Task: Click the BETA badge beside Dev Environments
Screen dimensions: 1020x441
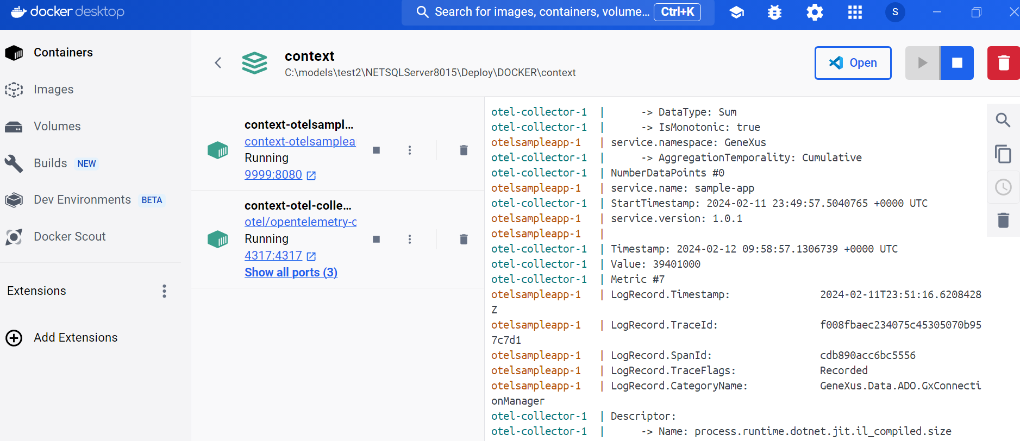Action: point(152,200)
